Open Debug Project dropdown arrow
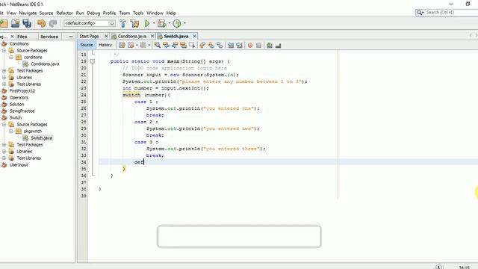Screen dimensions: 478x269 [x=170, y=23]
